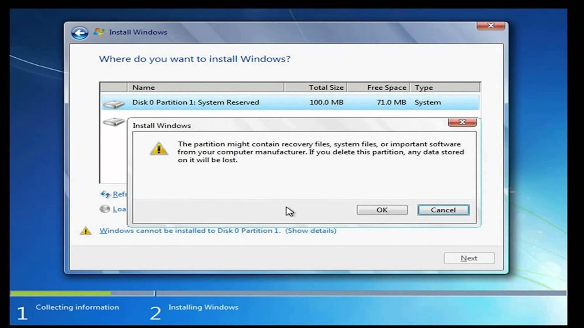Close the partition warning dialog with X
Screen dimensions: 584x328
(462, 122)
